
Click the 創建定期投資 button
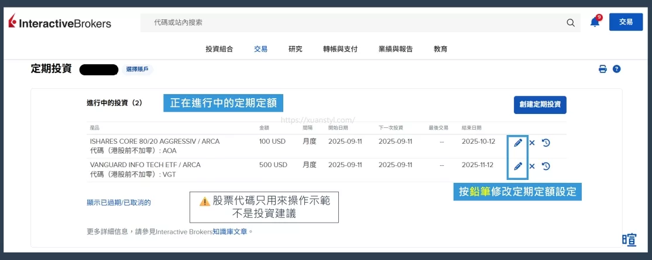(x=540, y=105)
